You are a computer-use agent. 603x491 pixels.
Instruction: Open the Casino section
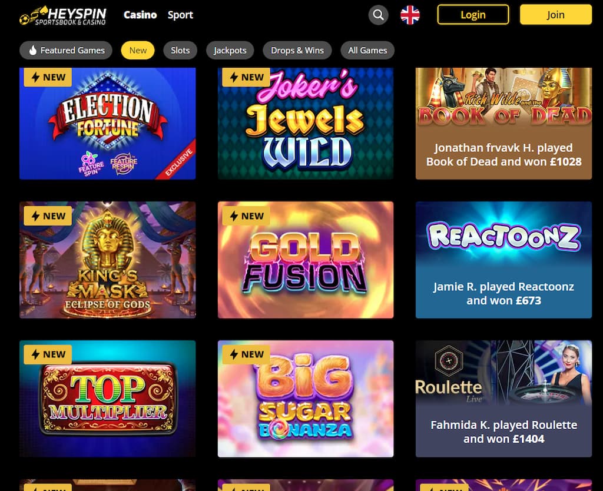tap(140, 15)
